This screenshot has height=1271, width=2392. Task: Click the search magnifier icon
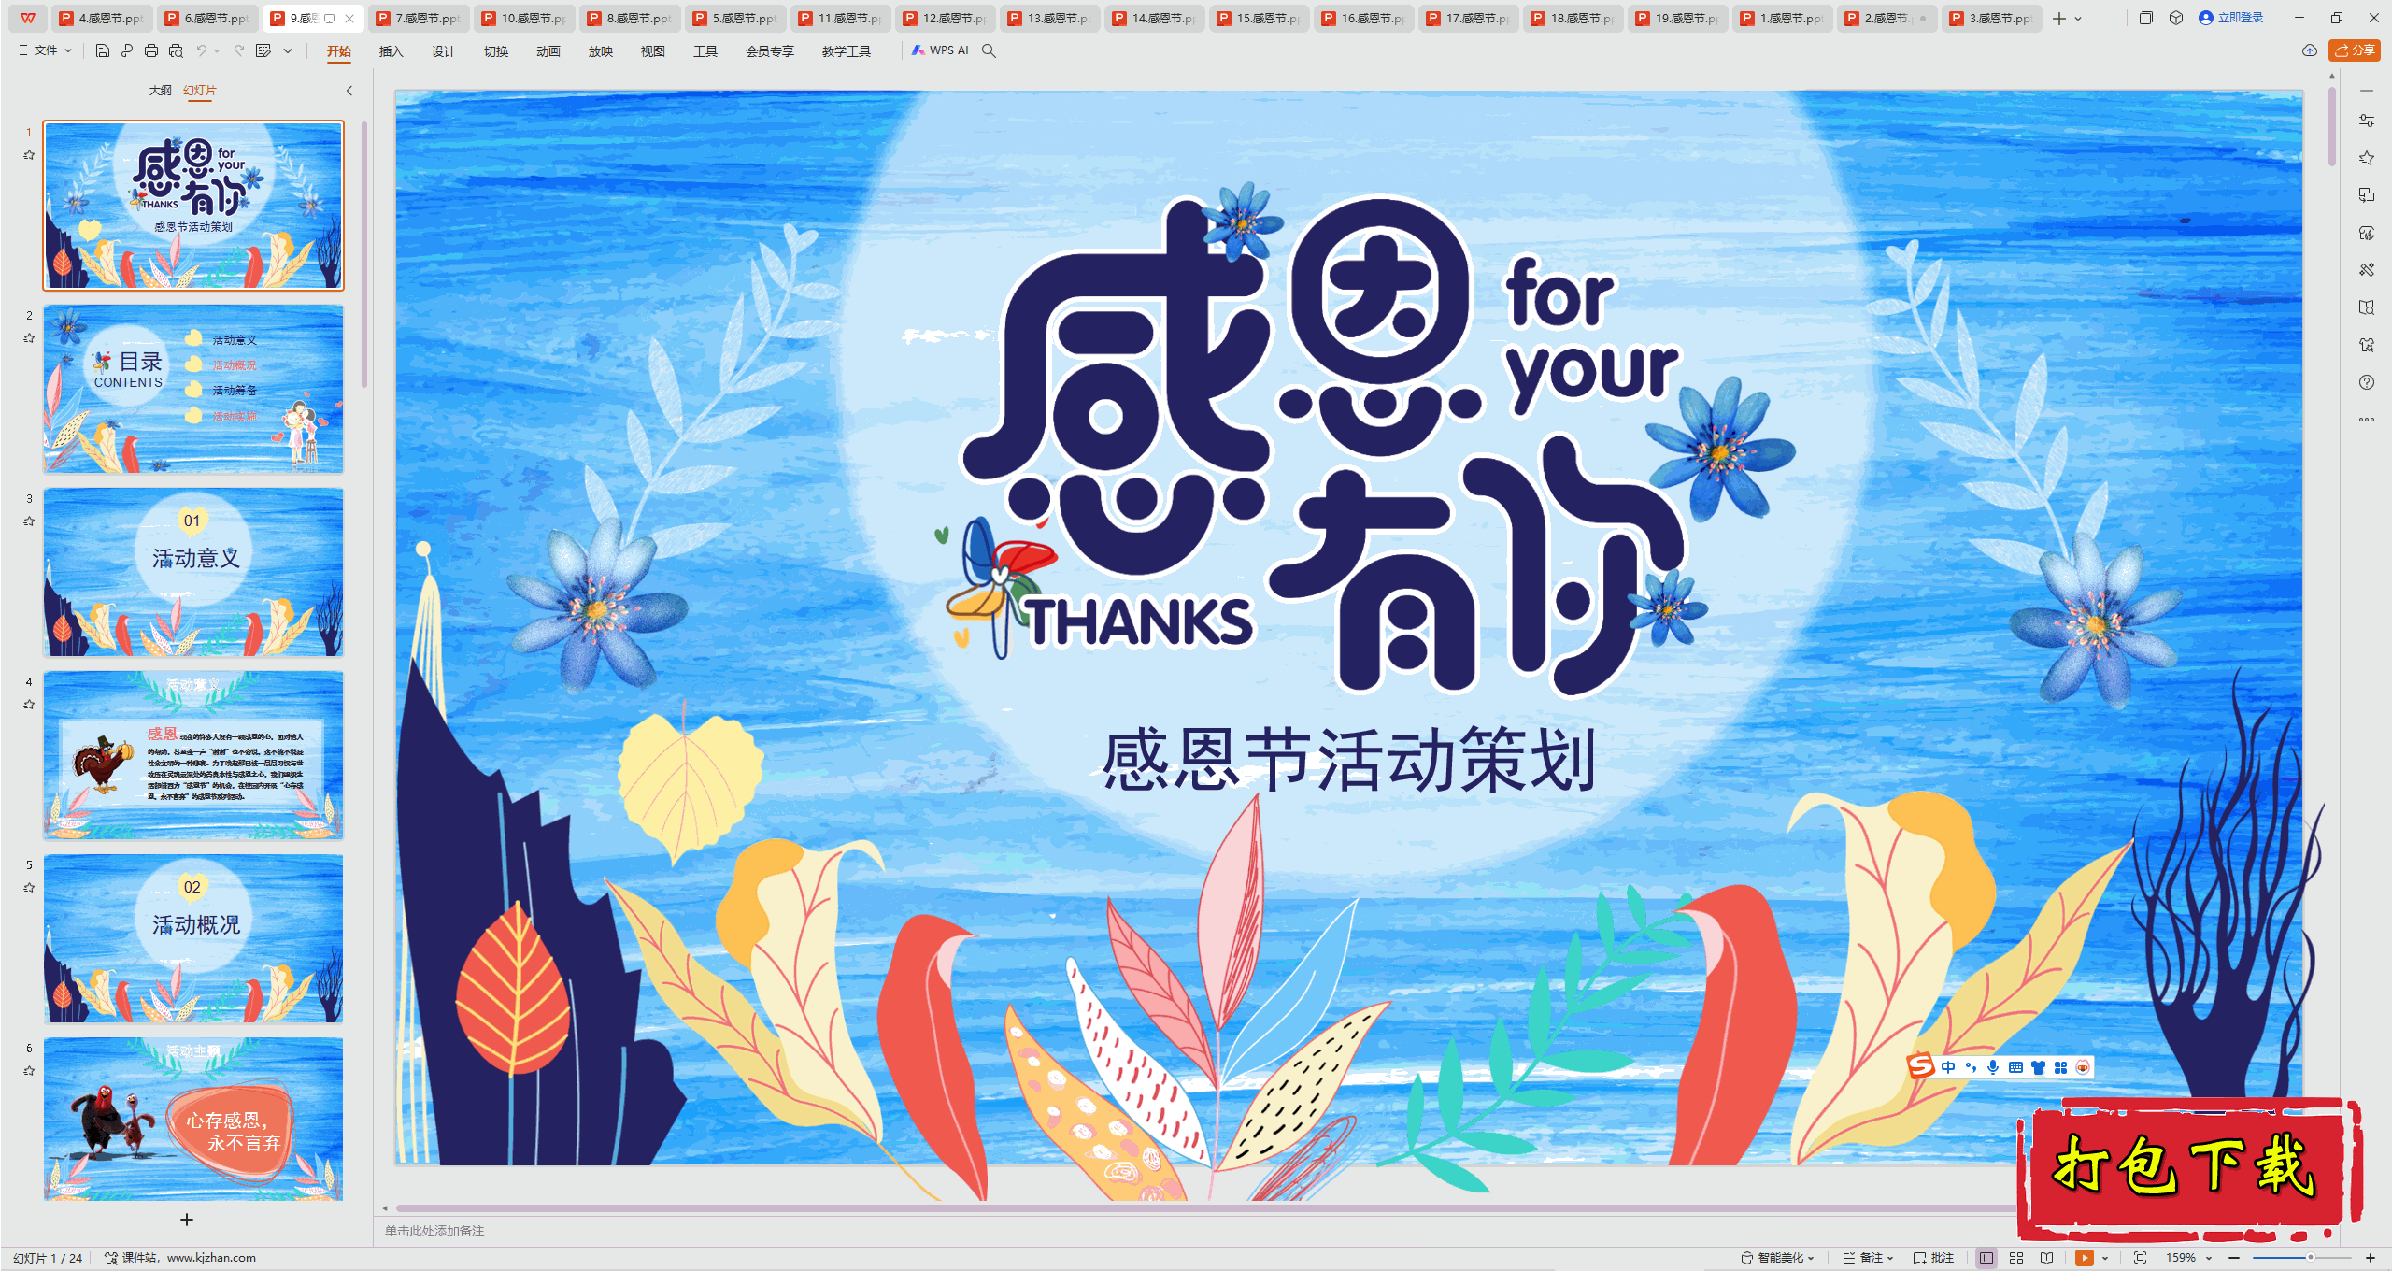[x=989, y=50]
